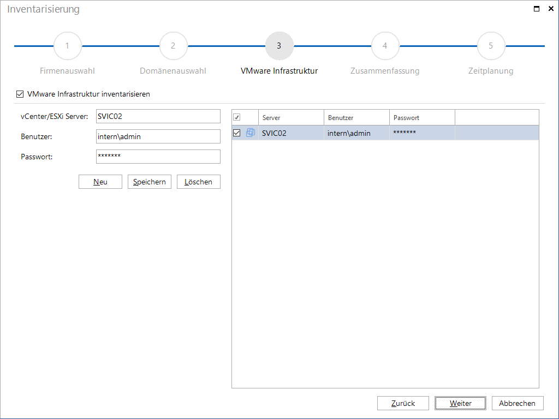
Task: Select the masked password cell in table
Action: [x=422, y=133]
